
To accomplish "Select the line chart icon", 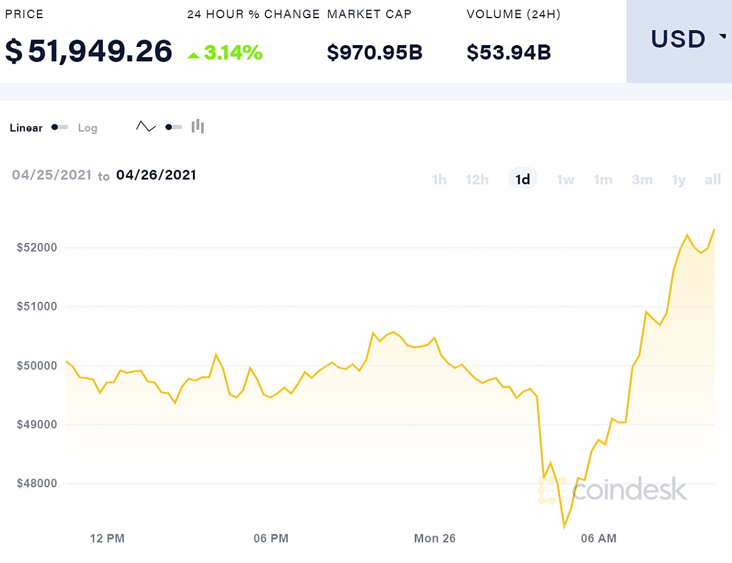I will (145, 127).
